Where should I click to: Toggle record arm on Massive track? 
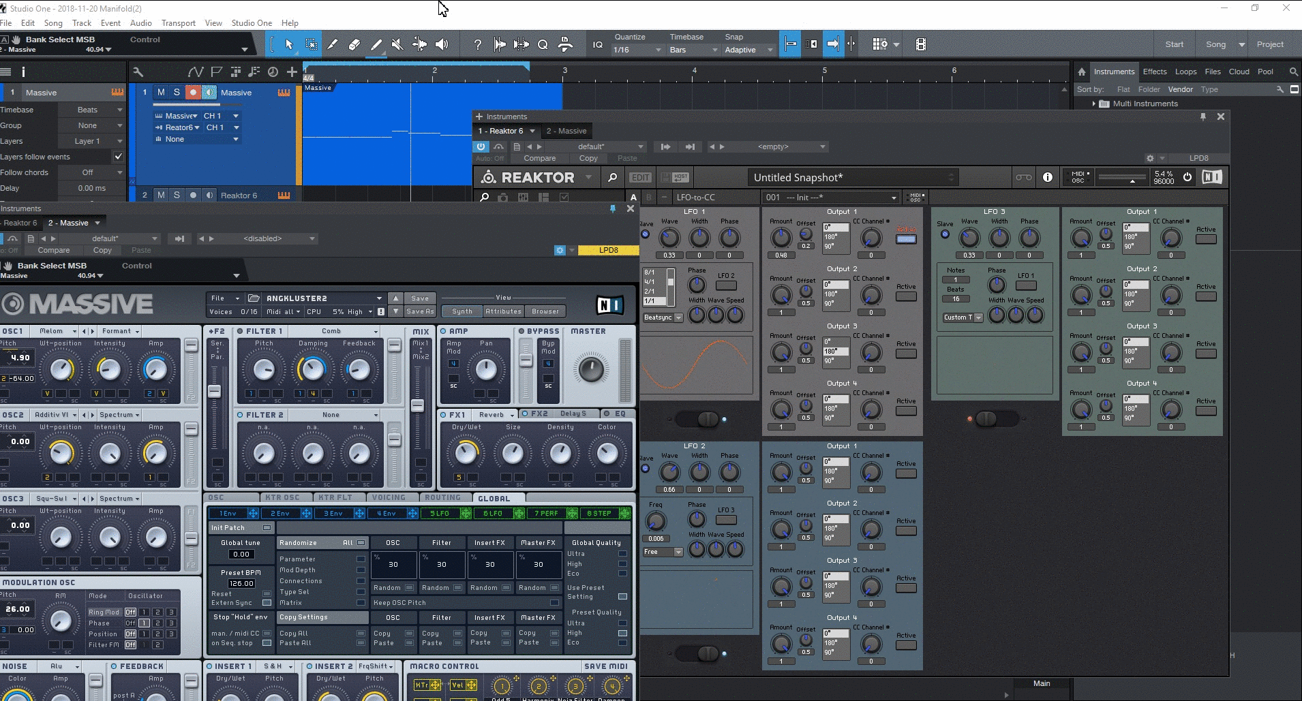193,92
